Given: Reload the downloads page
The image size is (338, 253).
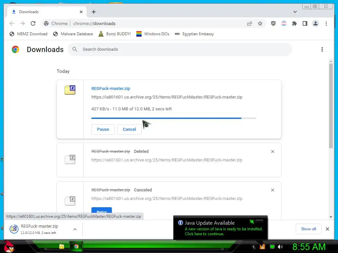Looking at the screenshot, I should pos(33,23).
